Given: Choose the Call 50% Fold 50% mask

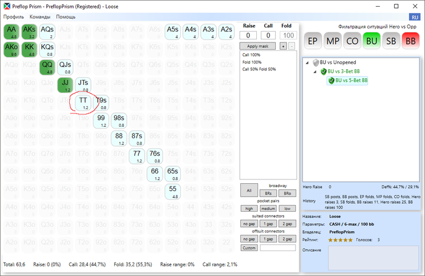Looking at the screenshot, I should (259, 69).
